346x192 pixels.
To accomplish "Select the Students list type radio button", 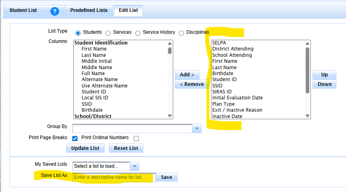I will [x=78, y=33].
